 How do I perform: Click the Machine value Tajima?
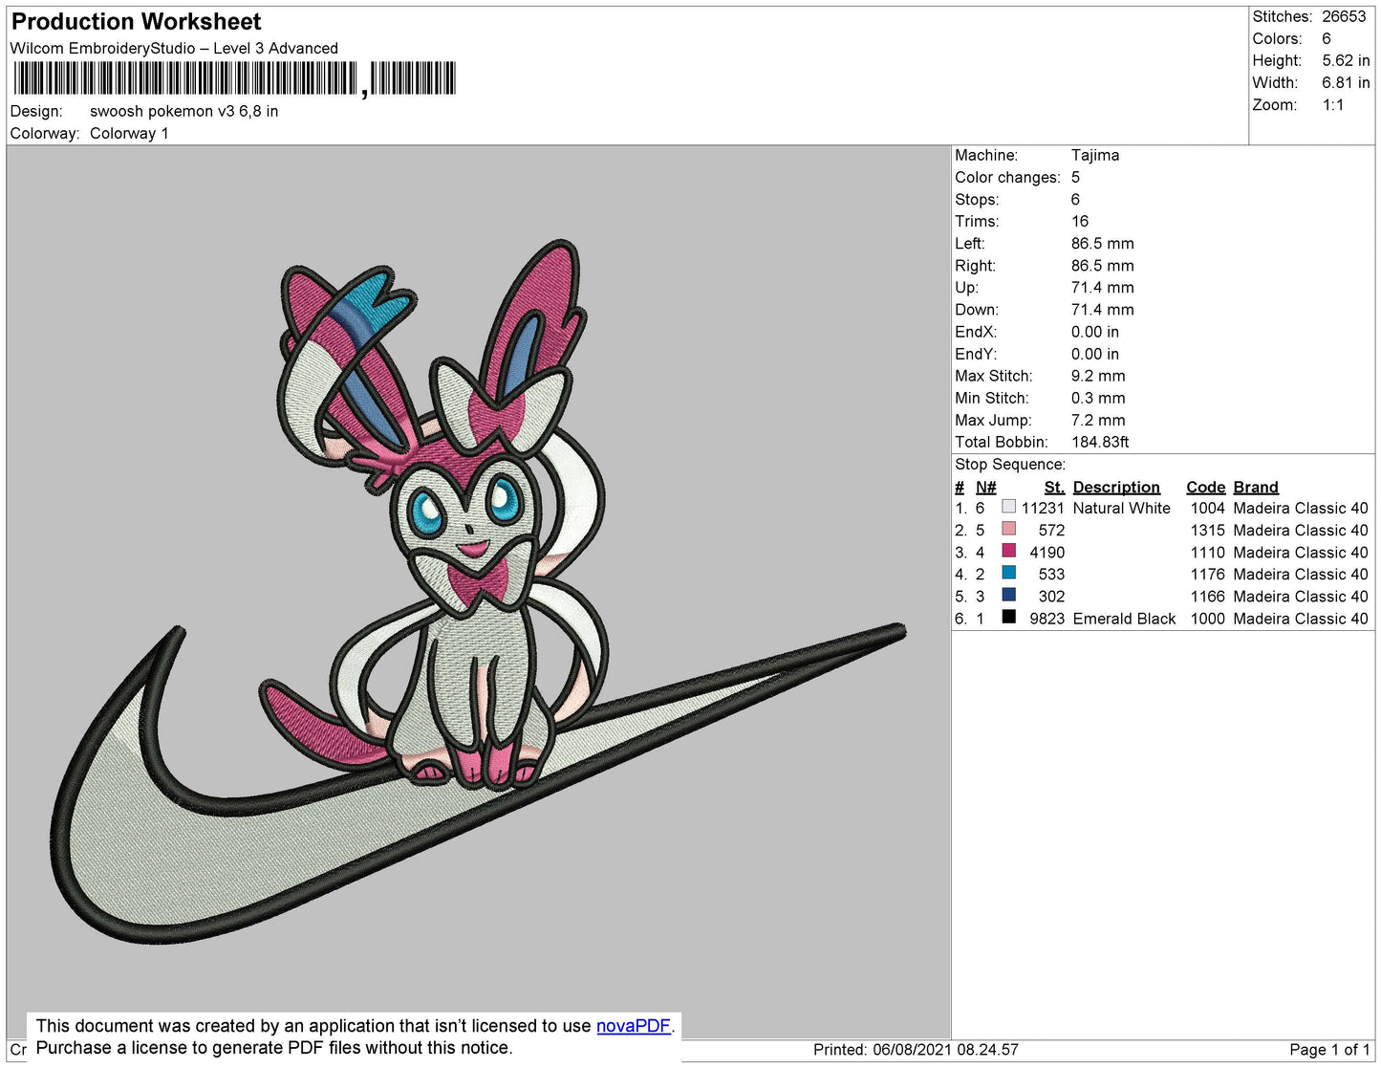coord(1094,155)
